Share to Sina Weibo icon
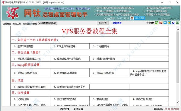Image resolution: width=181 pixels, height=111 pixels. 161,23
